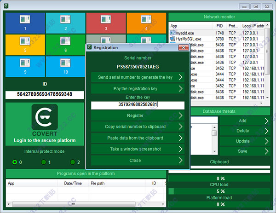Click the arrow on the Add button

[267, 121]
